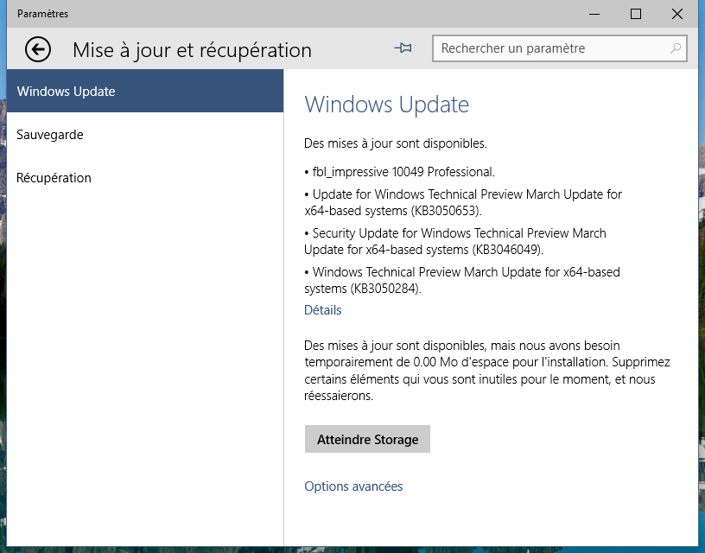
Task: Click the Atteindre Storage button
Action: [x=367, y=439]
